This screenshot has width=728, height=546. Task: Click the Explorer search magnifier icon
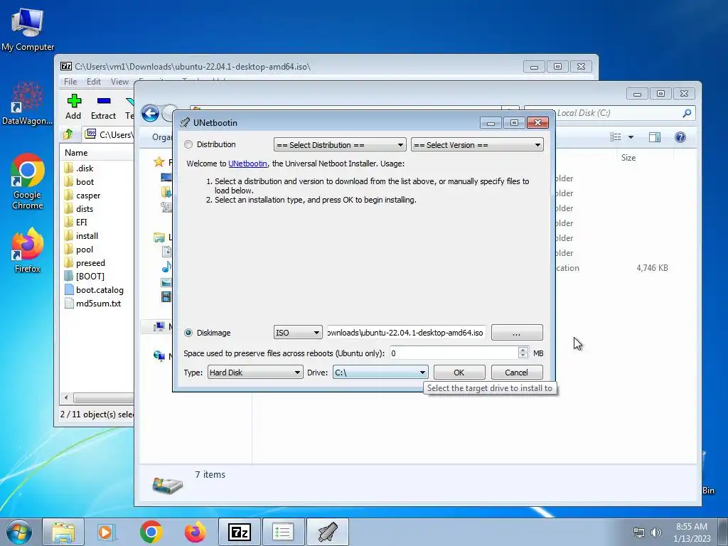pyautogui.click(x=687, y=113)
